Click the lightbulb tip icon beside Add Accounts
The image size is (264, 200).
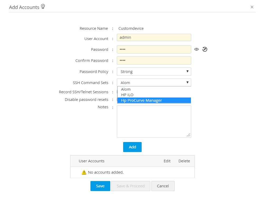pyautogui.click(x=43, y=7)
